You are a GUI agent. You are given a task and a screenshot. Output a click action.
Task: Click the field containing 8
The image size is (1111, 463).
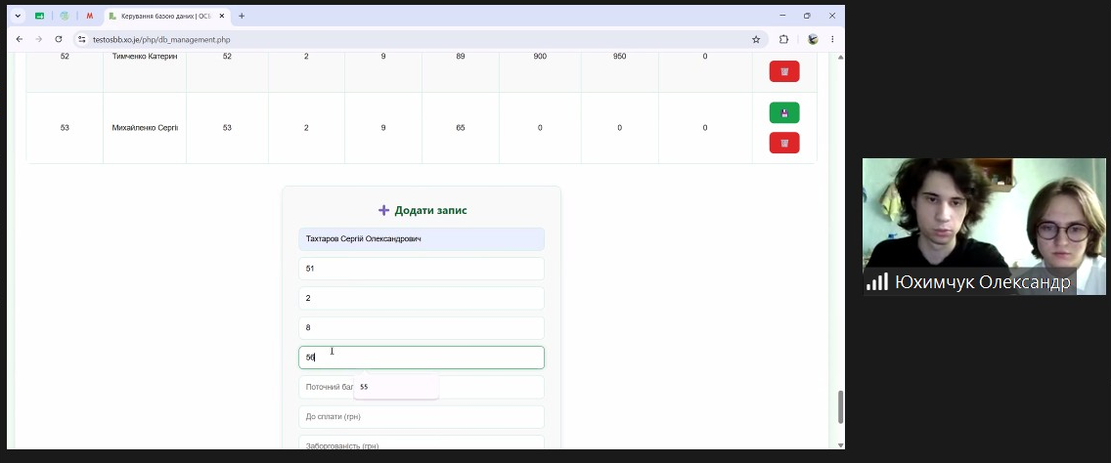422,328
